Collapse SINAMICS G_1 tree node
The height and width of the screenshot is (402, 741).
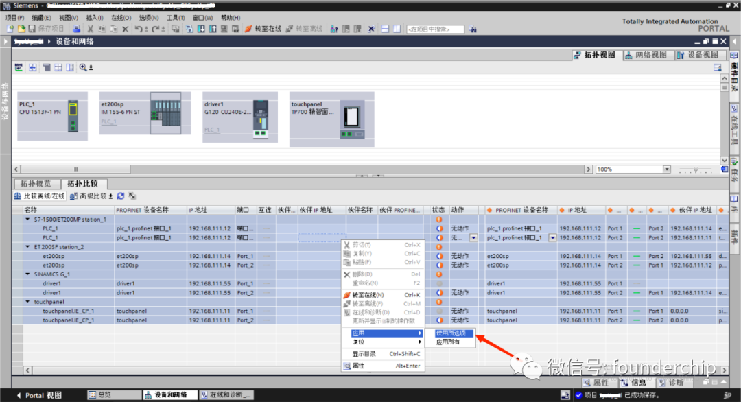[x=27, y=274]
